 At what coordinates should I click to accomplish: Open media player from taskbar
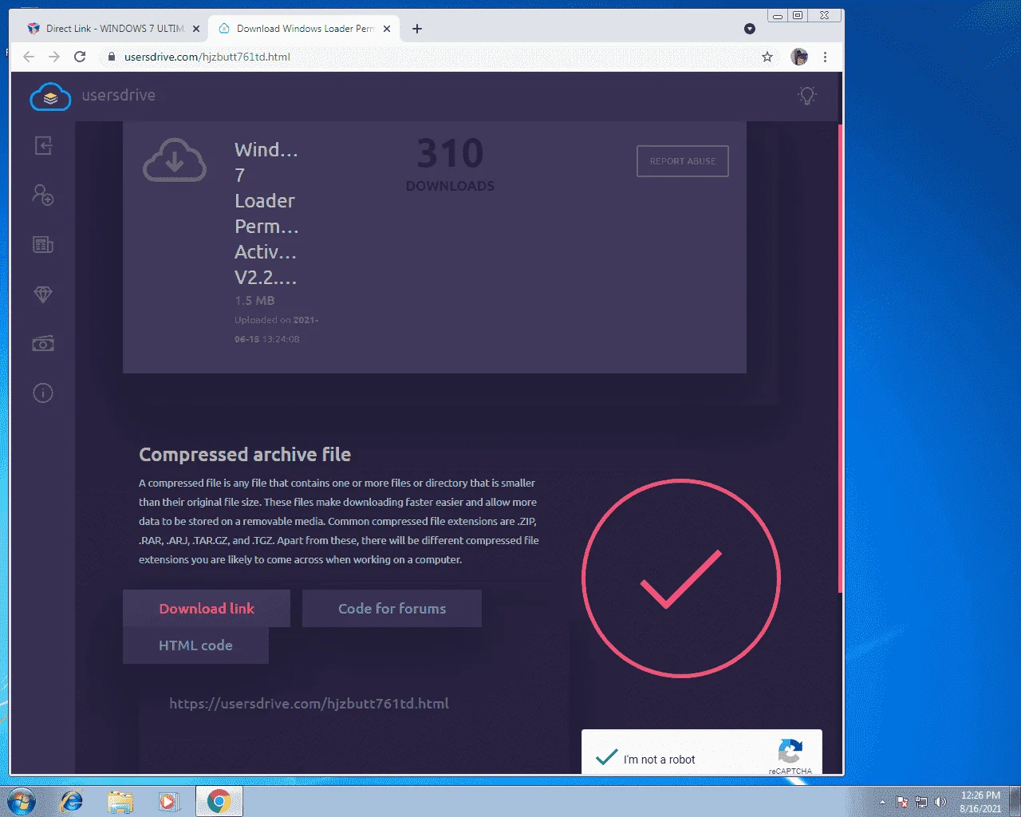click(x=169, y=801)
